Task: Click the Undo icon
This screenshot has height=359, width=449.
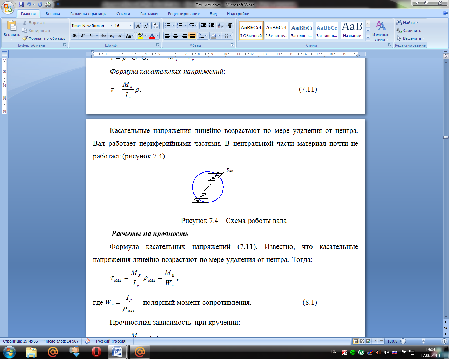Action: (29, 5)
